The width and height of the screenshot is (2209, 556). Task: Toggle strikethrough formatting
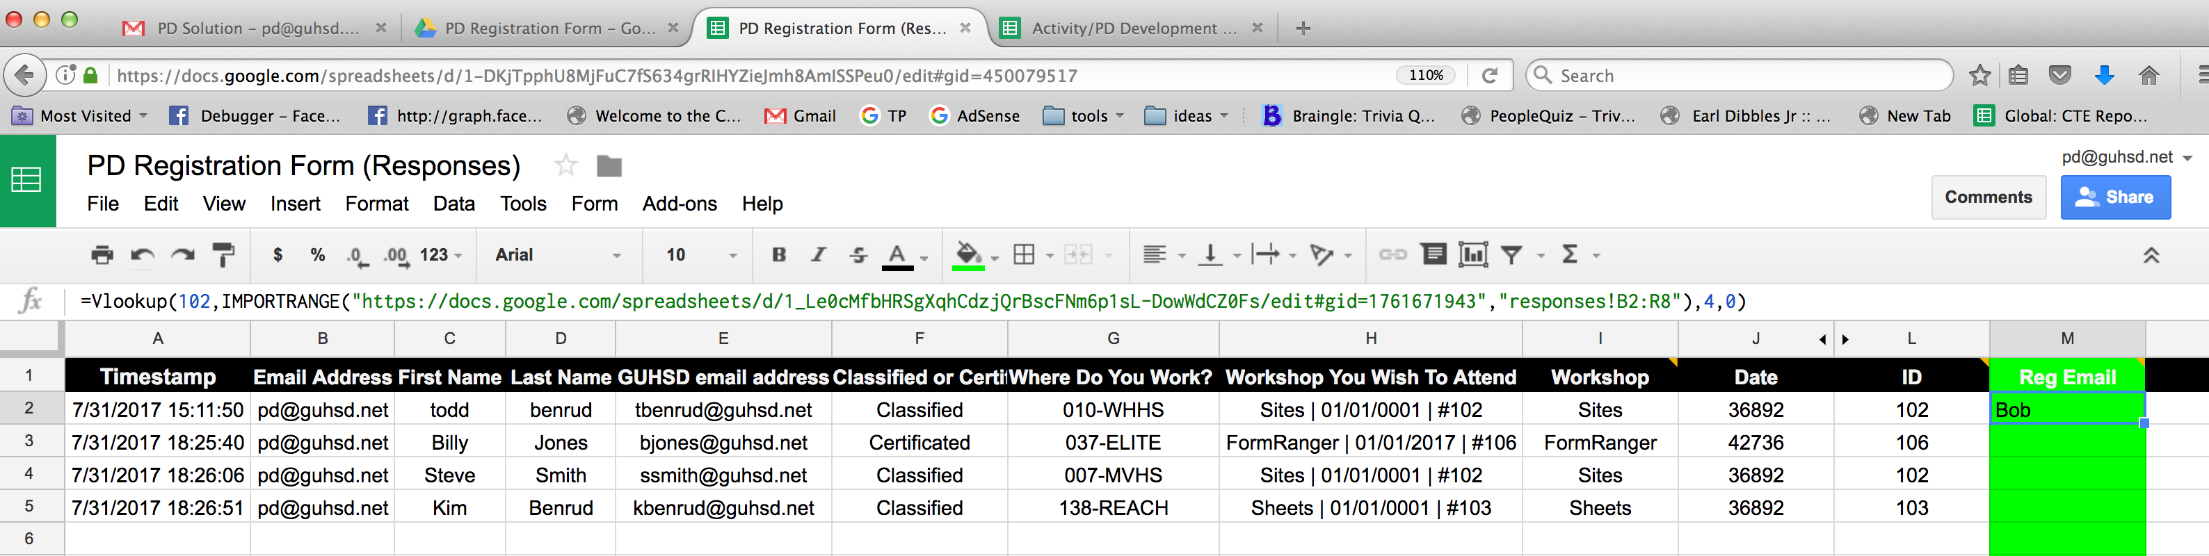[x=858, y=254]
